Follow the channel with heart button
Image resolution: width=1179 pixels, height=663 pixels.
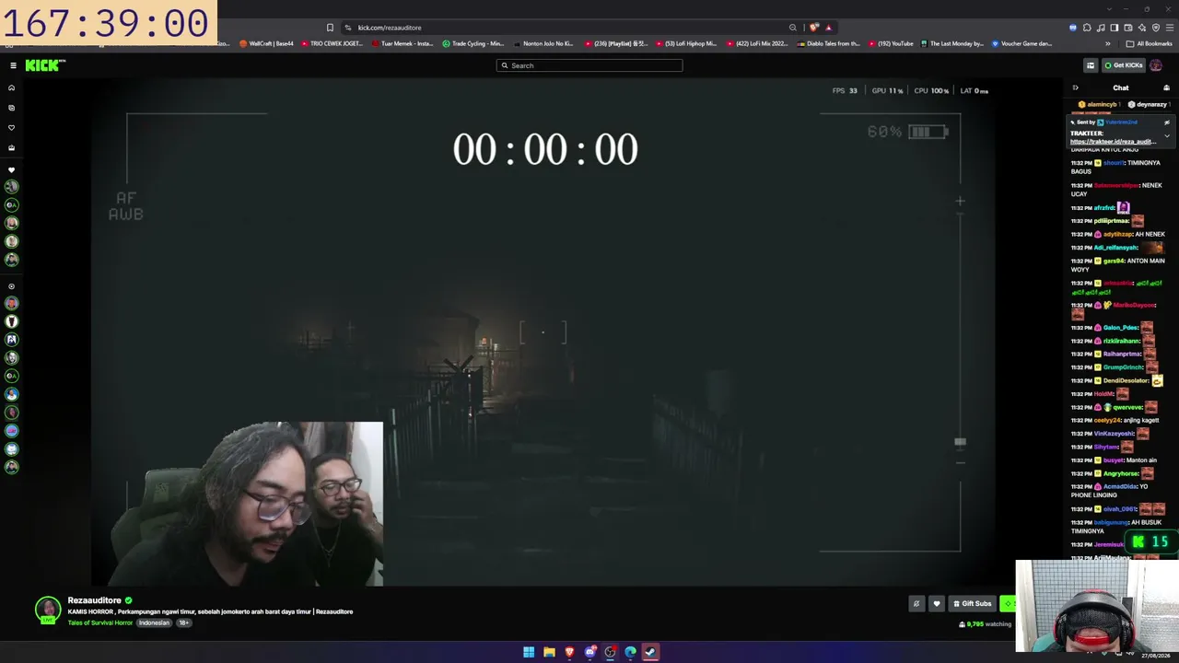point(937,604)
